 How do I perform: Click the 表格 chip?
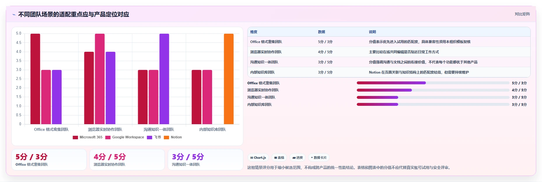coord(279,158)
